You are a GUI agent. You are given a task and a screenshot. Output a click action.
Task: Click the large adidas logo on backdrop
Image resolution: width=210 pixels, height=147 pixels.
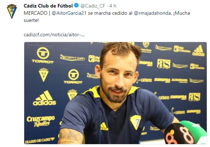point(44,98)
